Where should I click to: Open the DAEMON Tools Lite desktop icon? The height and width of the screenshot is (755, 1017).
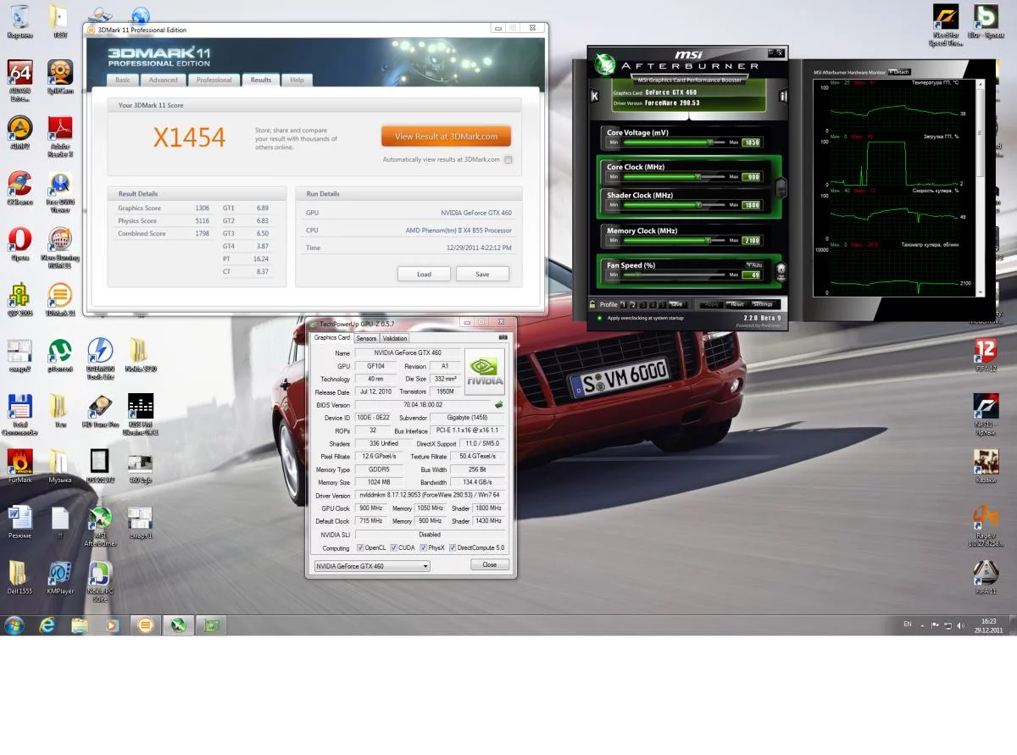click(x=100, y=359)
